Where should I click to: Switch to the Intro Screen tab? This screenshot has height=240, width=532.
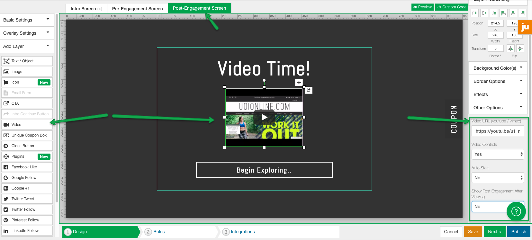coord(83,9)
